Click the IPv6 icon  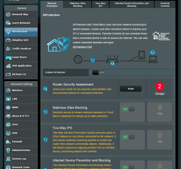click(8, 124)
